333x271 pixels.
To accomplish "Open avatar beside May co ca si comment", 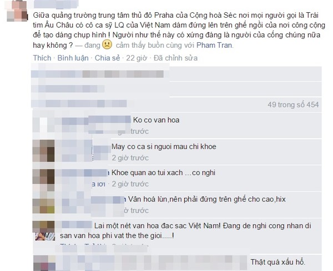I will (43, 150).
